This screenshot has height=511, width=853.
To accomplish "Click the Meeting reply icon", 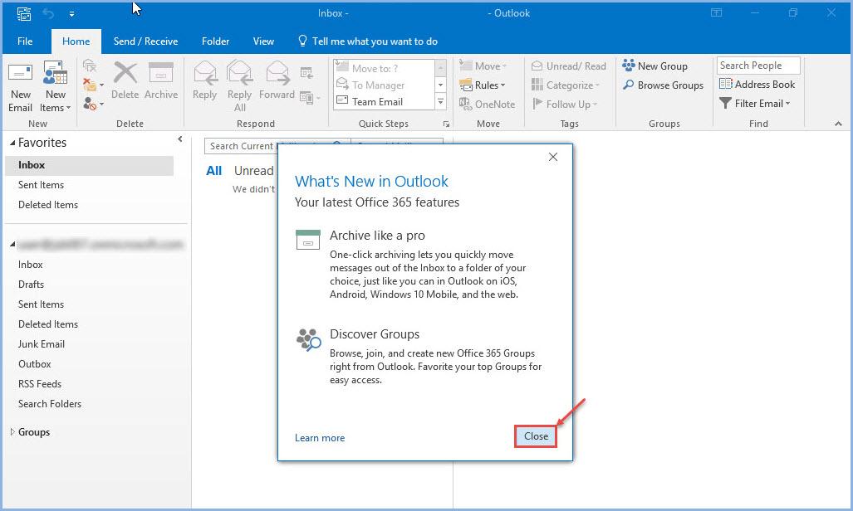I will coord(306,72).
